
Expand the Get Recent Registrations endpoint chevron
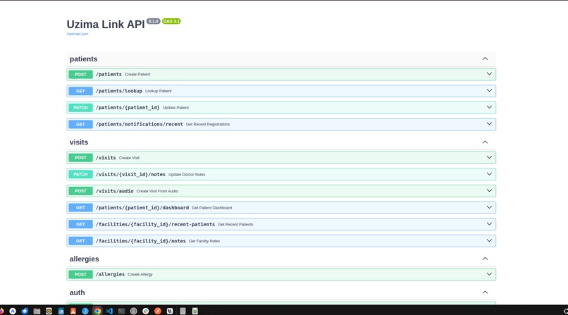point(489,124)
